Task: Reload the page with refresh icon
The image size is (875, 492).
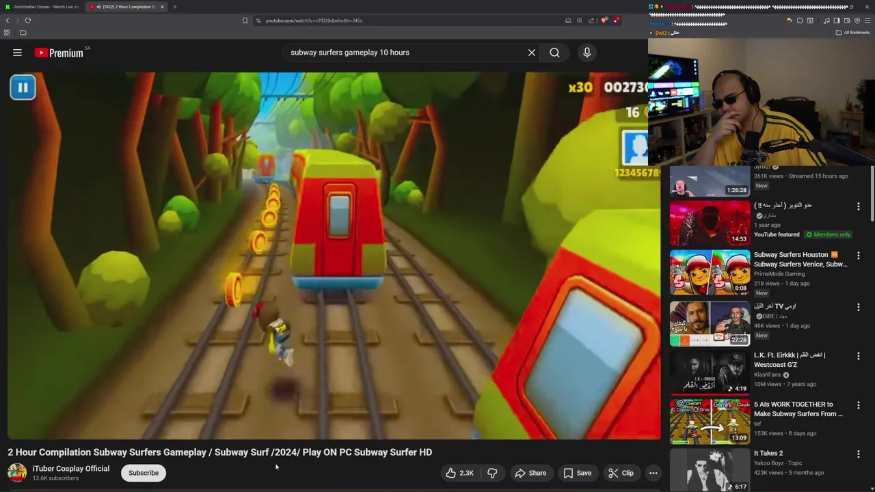Action: point(28,20)
